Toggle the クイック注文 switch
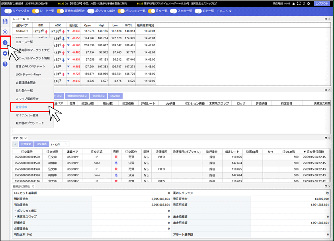 (7, 11)
